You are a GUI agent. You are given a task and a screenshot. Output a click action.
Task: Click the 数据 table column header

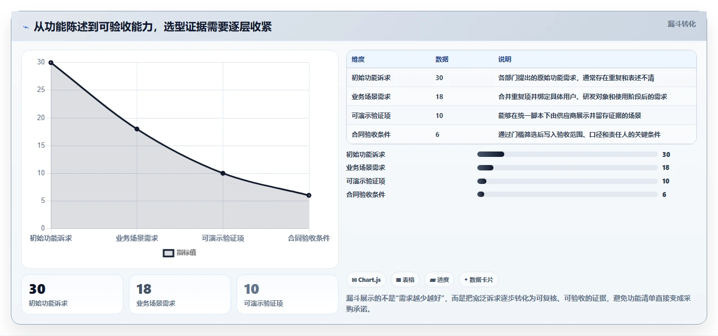tap(442, 60)
